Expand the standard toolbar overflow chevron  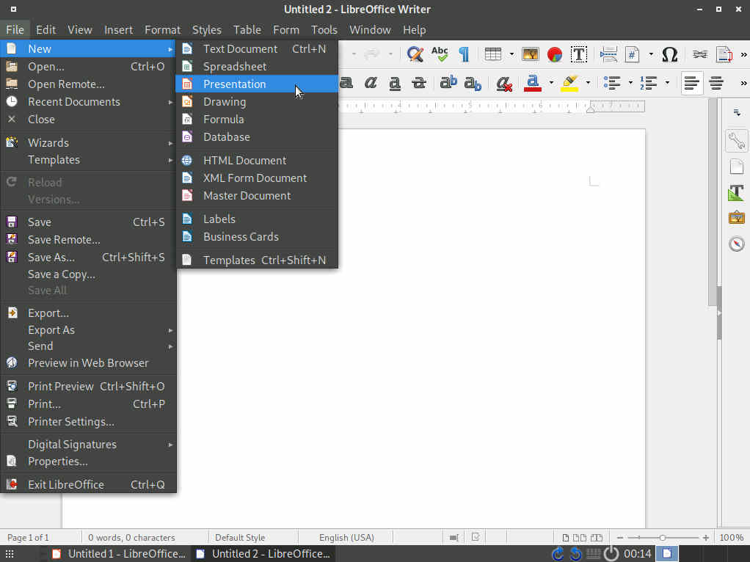pos(743,54)
